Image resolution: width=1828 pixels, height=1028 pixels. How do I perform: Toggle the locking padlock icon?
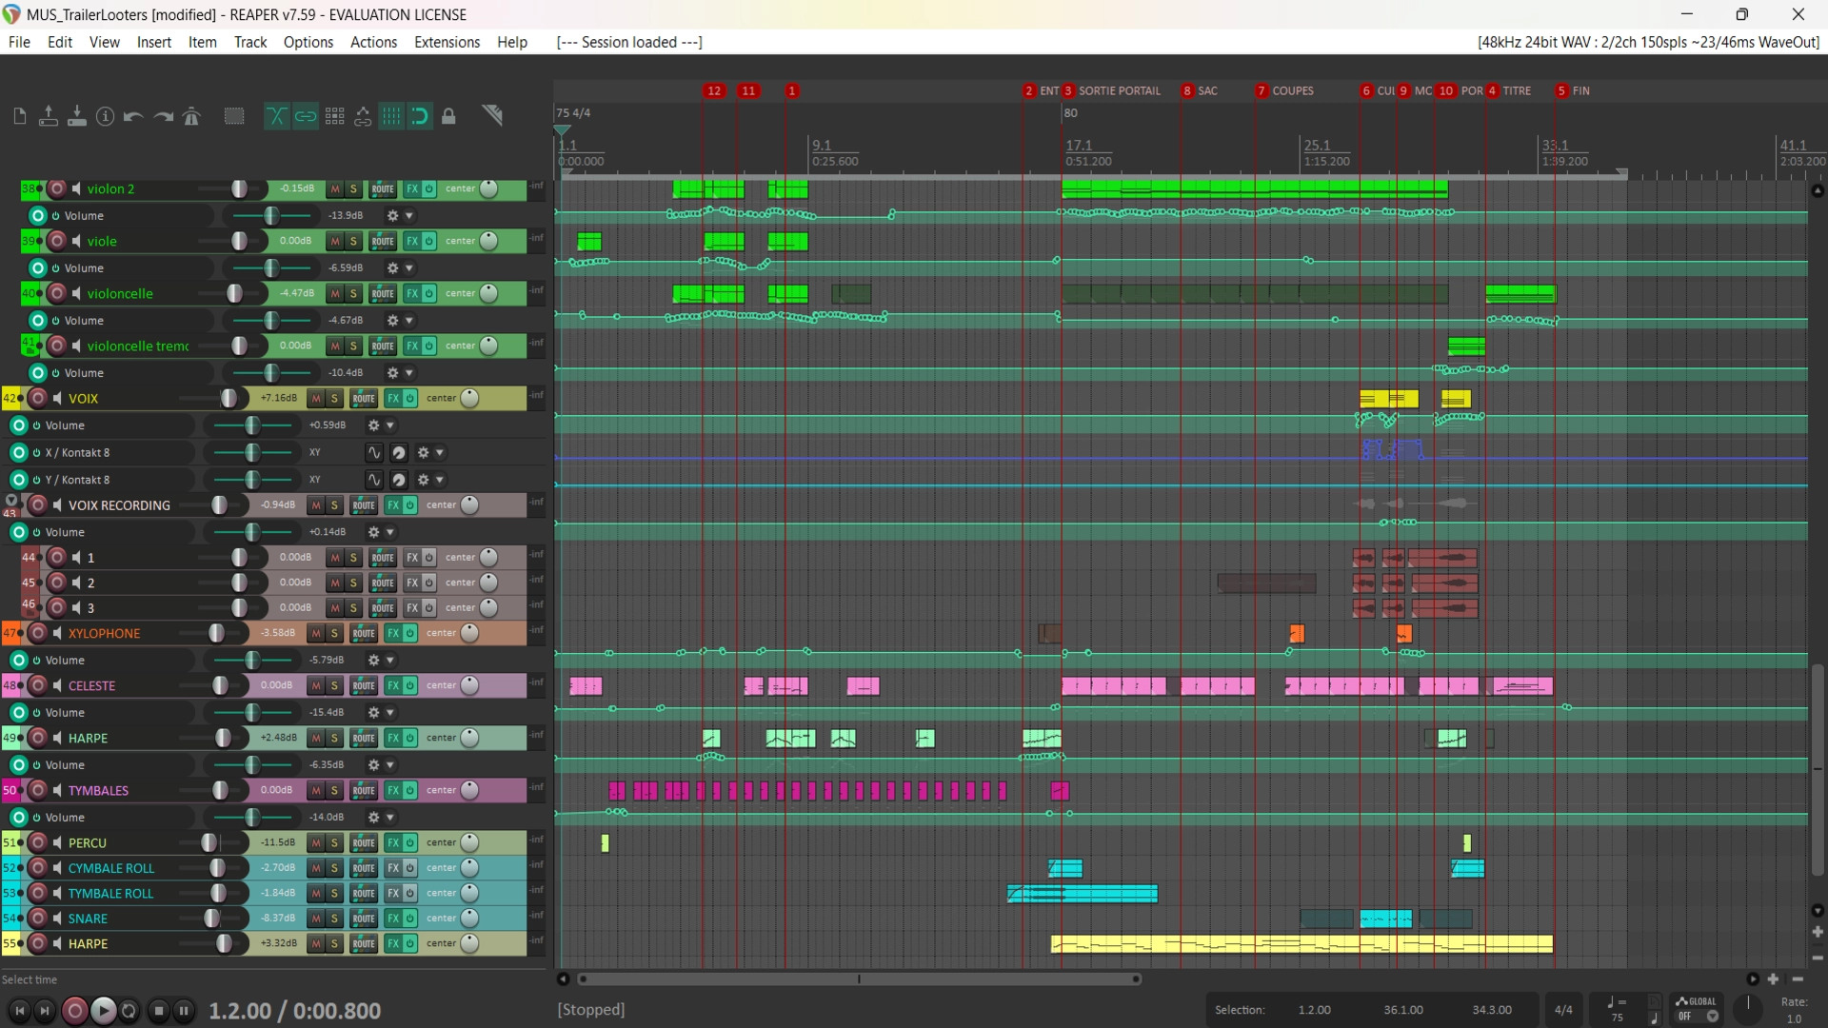pyautogui.click(x=448, y=116)
